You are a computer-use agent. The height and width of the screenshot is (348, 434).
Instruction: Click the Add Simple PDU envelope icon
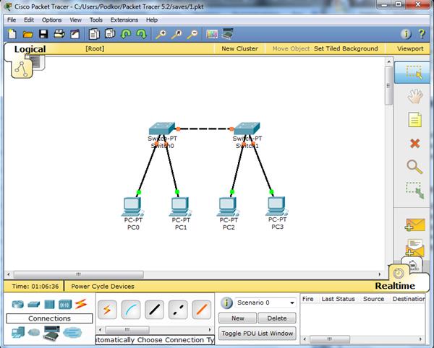(414, 225)
